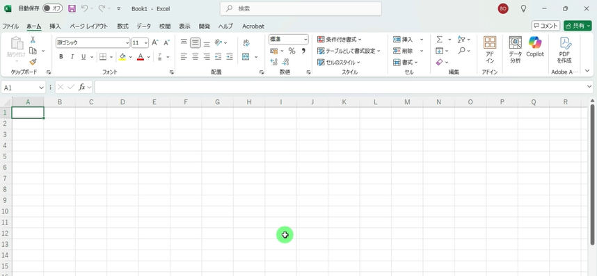The height and width of the screenshot is (276, 597).
Task: Expand Cell Styles (セルのスタイル) menu
Action: pyautogui.click(x=338, y=62)
